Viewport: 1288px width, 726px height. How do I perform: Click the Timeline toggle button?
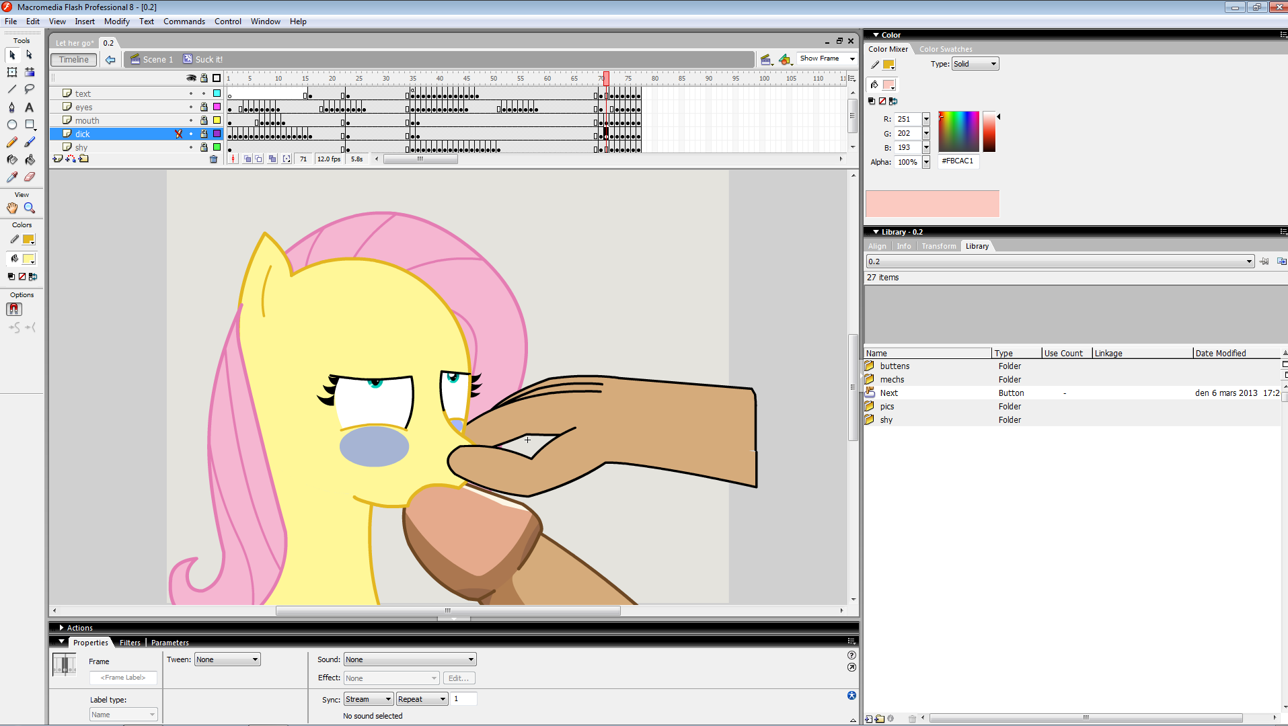point(74,60)
